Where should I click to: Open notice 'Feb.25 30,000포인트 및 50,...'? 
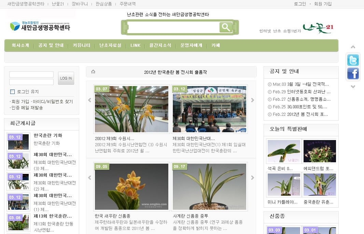pyautogui.click(x=300, y=107)
